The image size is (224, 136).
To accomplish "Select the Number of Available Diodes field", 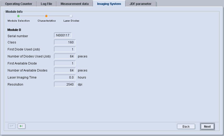I will point(65,70).
